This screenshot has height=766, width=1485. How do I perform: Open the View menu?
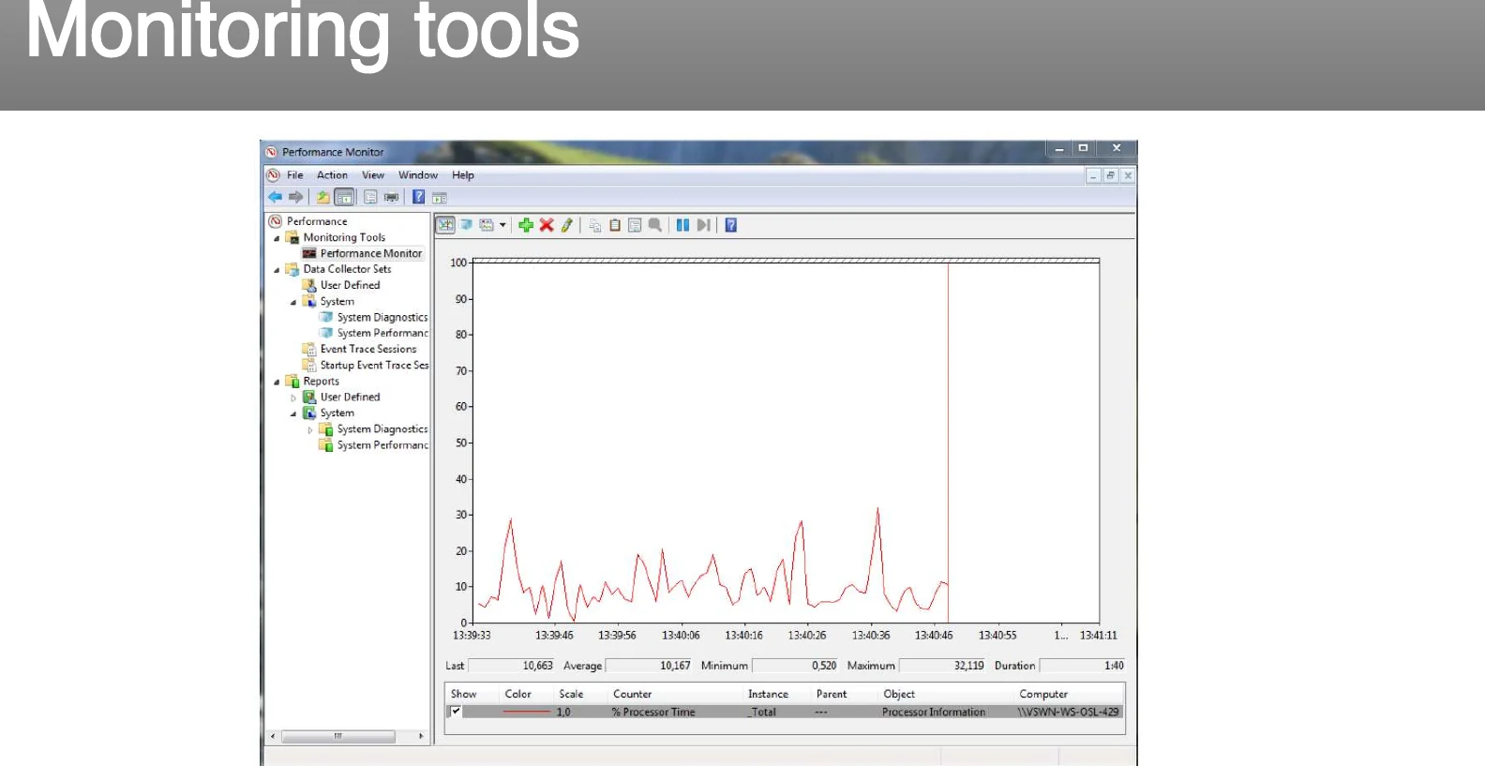[x=373, y=175]
